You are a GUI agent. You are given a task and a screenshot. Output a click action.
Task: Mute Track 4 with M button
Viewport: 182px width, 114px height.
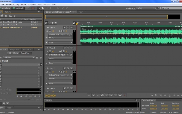click(x=65, y=89)
